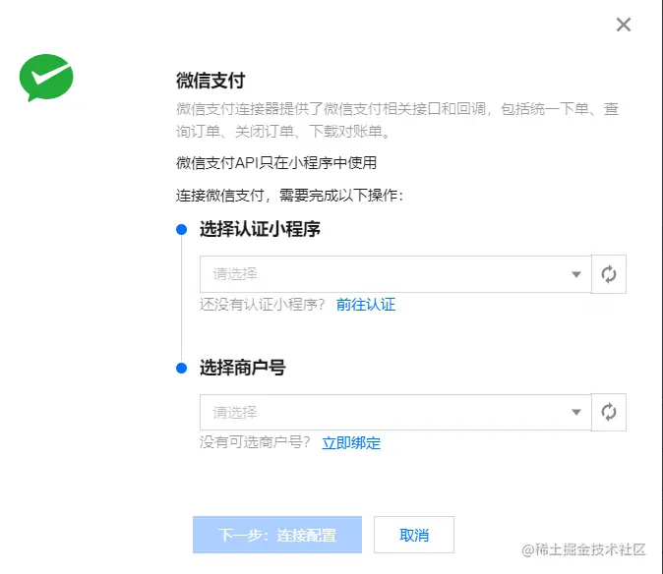Click the 选择商户号 step dot

[x=181, y=369]
